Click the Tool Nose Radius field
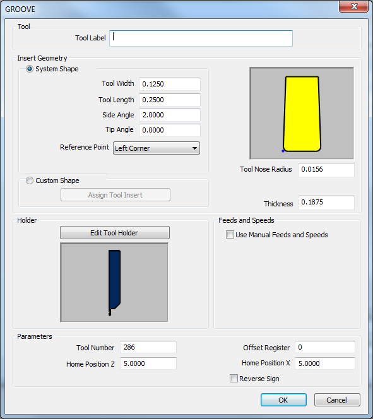 pyautogui.click(x=326, y=170)
